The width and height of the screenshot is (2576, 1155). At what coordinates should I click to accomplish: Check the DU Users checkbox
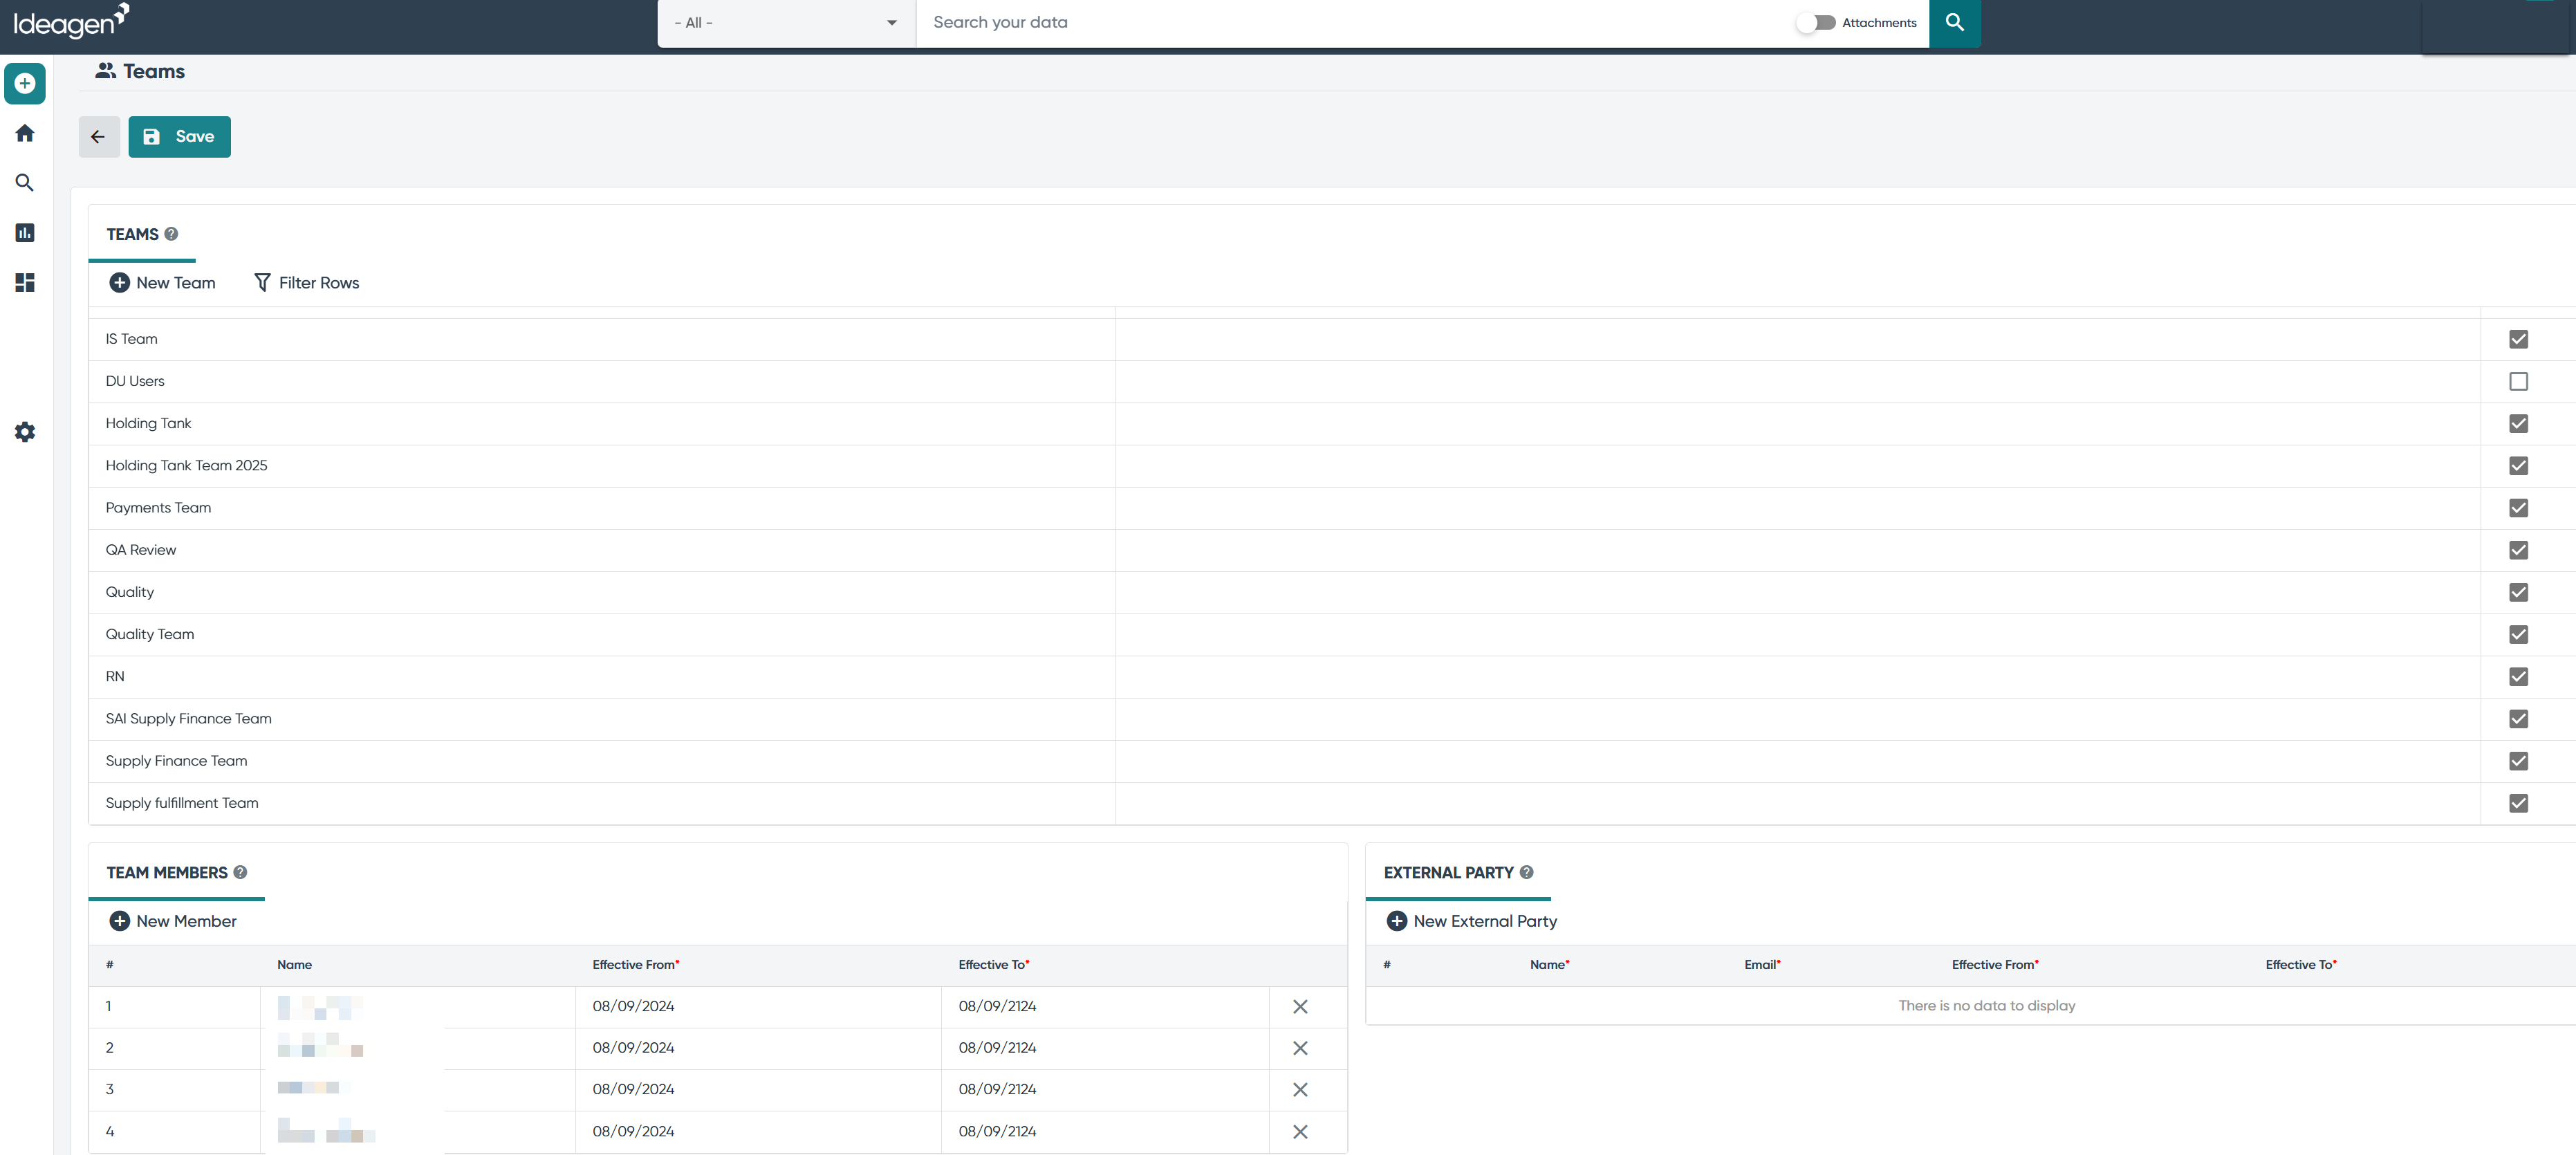pos(2518,382)
